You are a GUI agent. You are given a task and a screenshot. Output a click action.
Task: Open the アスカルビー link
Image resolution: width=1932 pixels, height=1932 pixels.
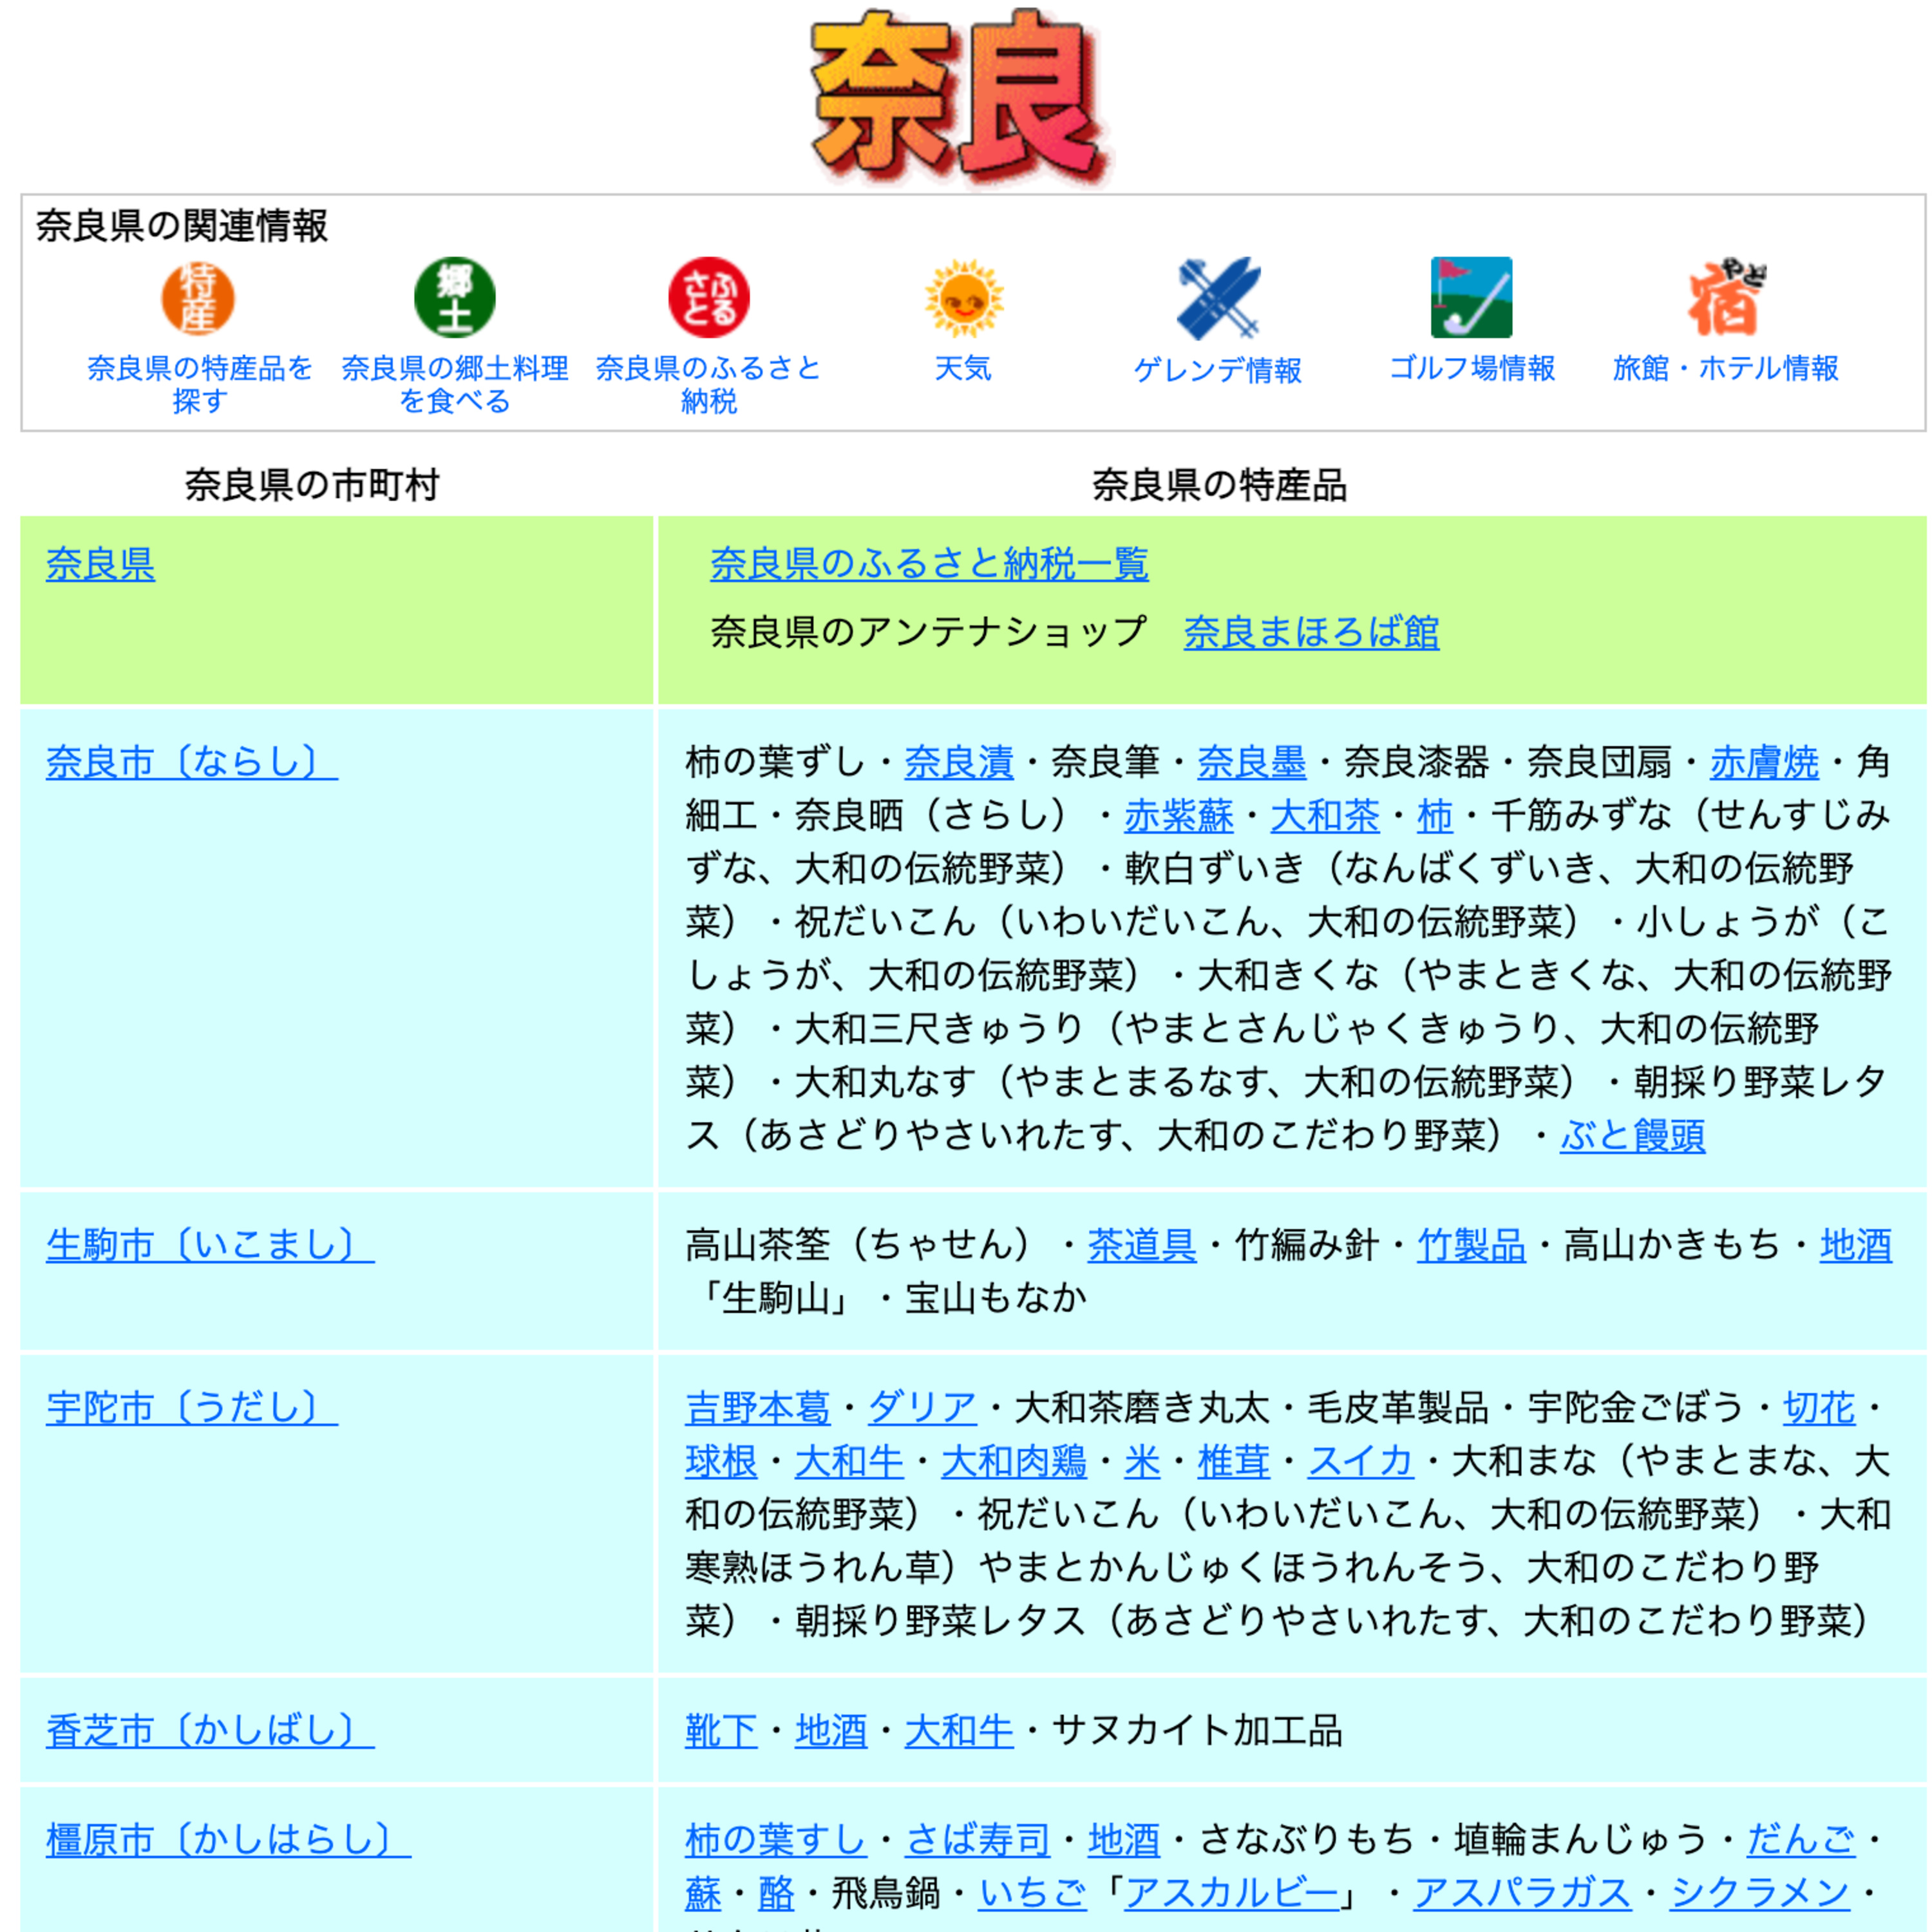click(x=1232, y=1894)
